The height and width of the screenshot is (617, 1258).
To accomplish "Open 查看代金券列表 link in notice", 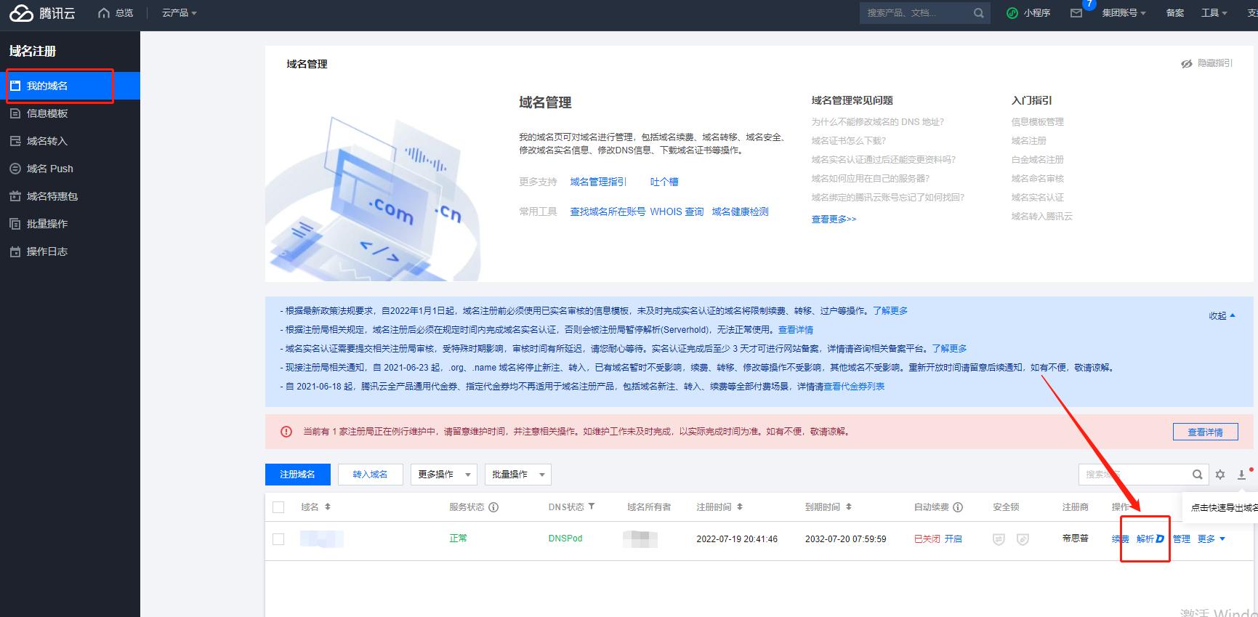I will [x=854, y=387].
